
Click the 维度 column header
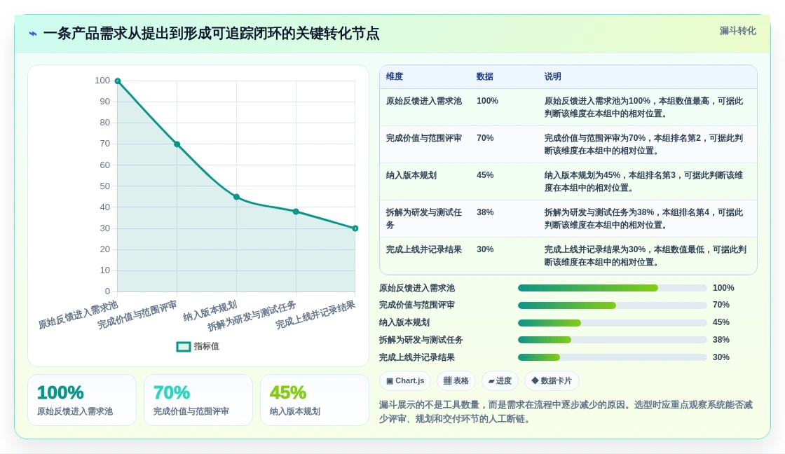coord(395,76)
